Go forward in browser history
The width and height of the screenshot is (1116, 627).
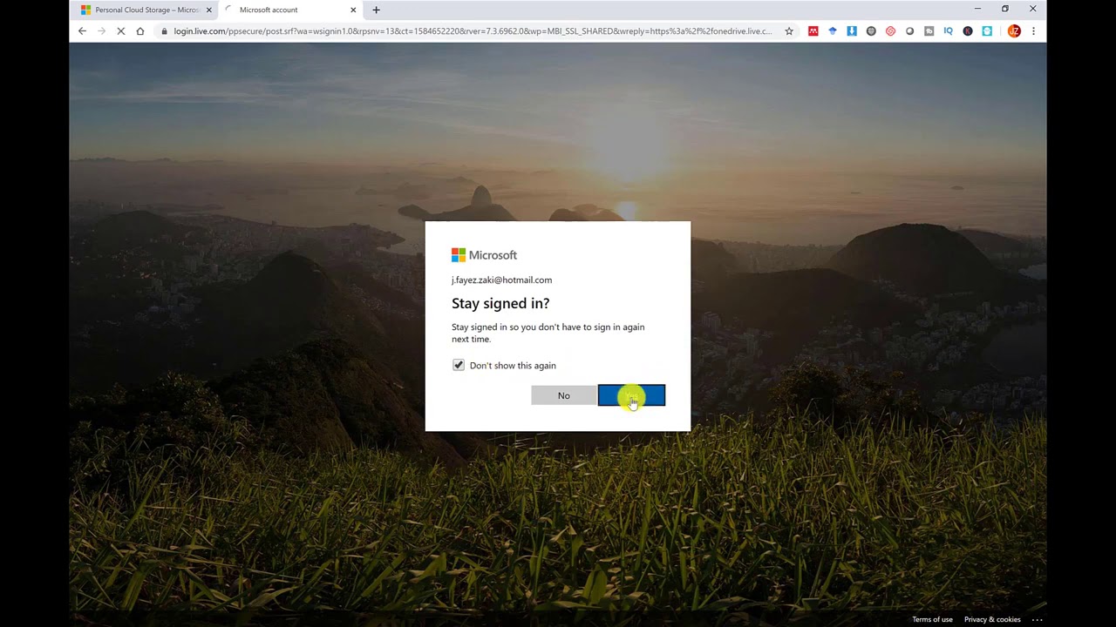coord(101,31)
